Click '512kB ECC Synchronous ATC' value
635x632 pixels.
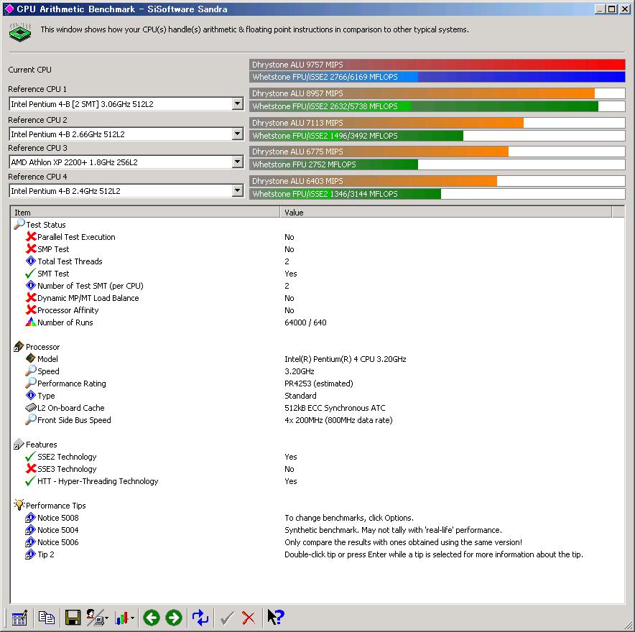(x=335, y=408)
